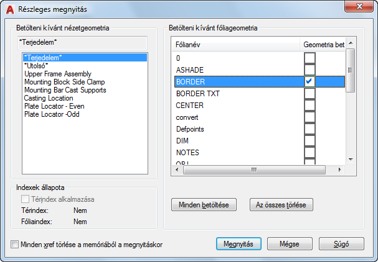Click the *Terjedelem* view name field
The width and height of the screenshot is (378, 262).
(82, 43)
